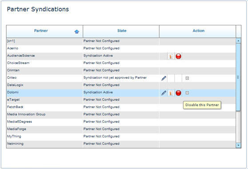This screenshot has height=169, width=248.
Task: Select the Media Innovation Group row
Action: pos(121,115)
